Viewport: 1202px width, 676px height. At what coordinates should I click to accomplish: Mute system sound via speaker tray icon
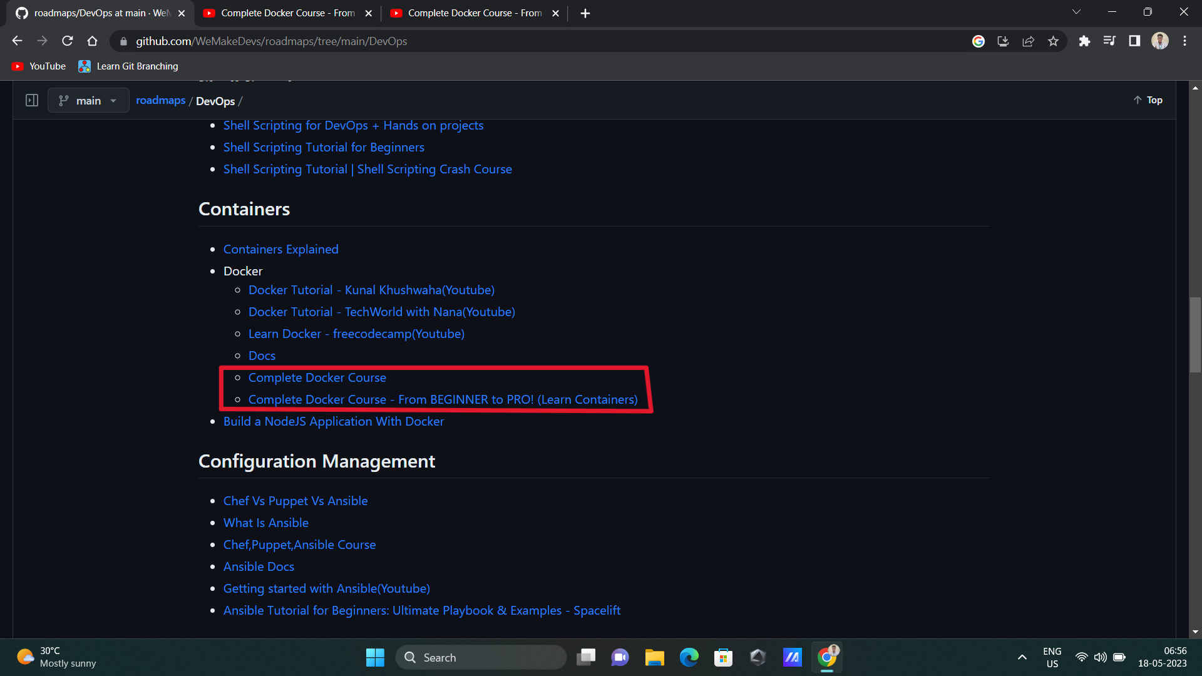coord(1101,657)
